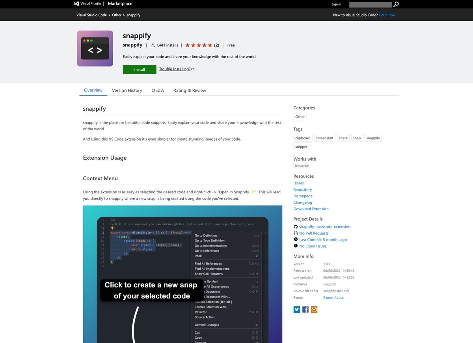Open the Other breadcrumb category

click(117, 15)
